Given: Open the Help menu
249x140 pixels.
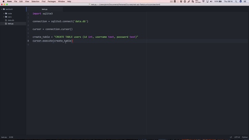Looking at the screenshot, I should (69, 2).
